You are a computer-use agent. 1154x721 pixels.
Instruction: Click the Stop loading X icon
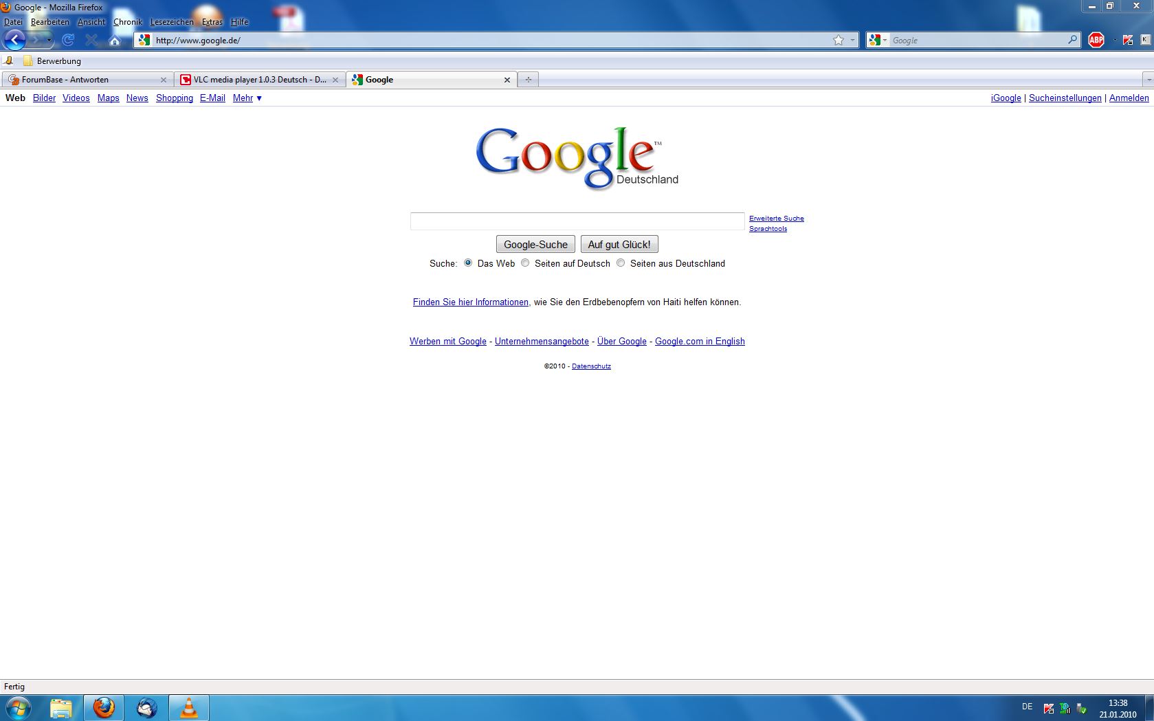click(91, 40)
